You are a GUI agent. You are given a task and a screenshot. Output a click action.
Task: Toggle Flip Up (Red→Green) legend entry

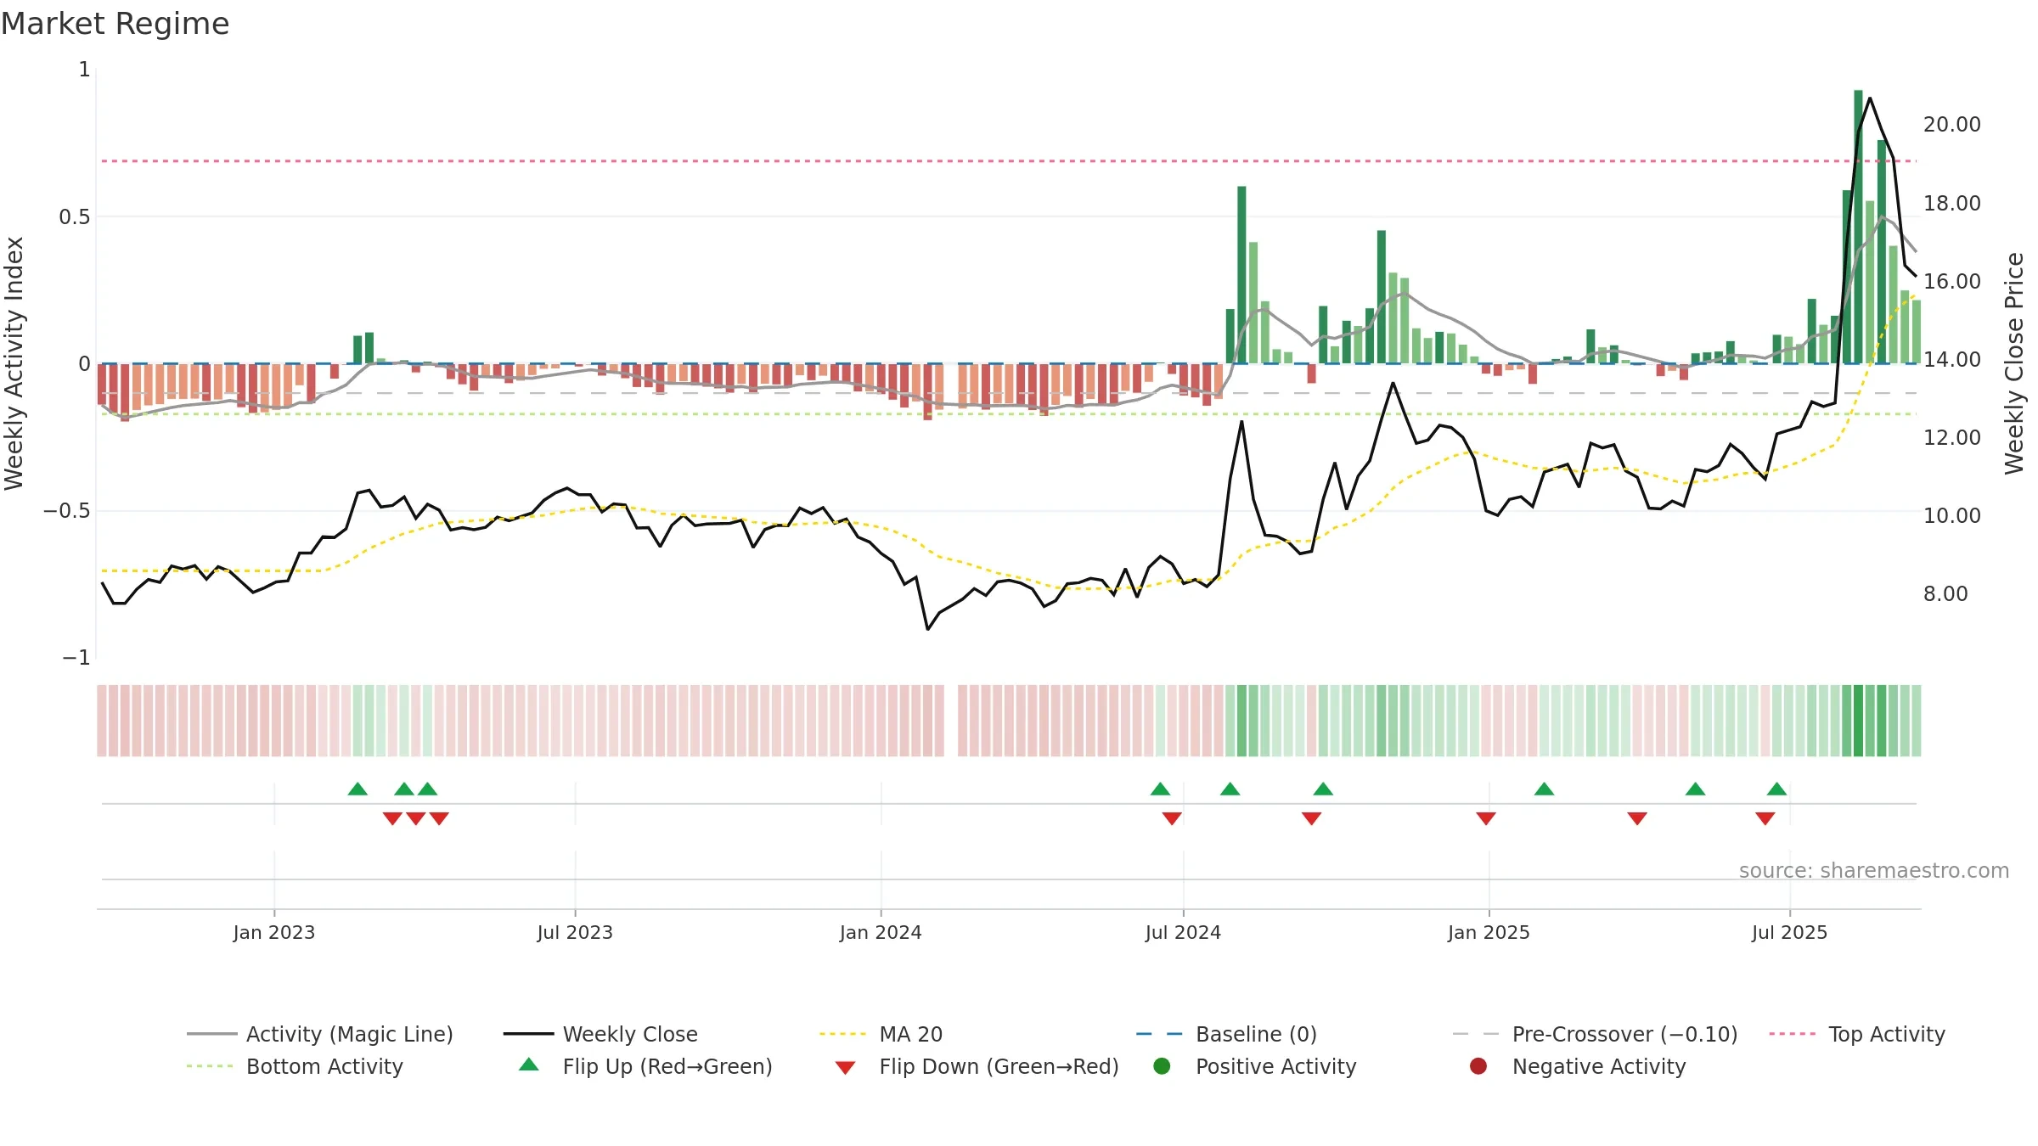coord(646,1066)
